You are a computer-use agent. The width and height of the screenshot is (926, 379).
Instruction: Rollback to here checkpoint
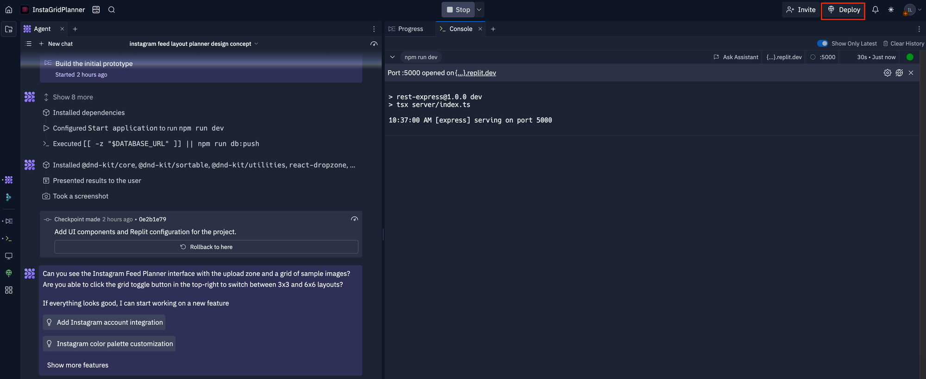[x=206, y=247]
